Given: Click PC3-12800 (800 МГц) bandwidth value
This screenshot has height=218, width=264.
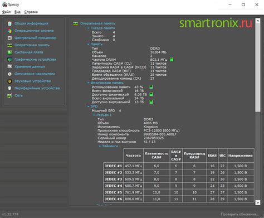Looking at the screenshot, I should [162, 130].
